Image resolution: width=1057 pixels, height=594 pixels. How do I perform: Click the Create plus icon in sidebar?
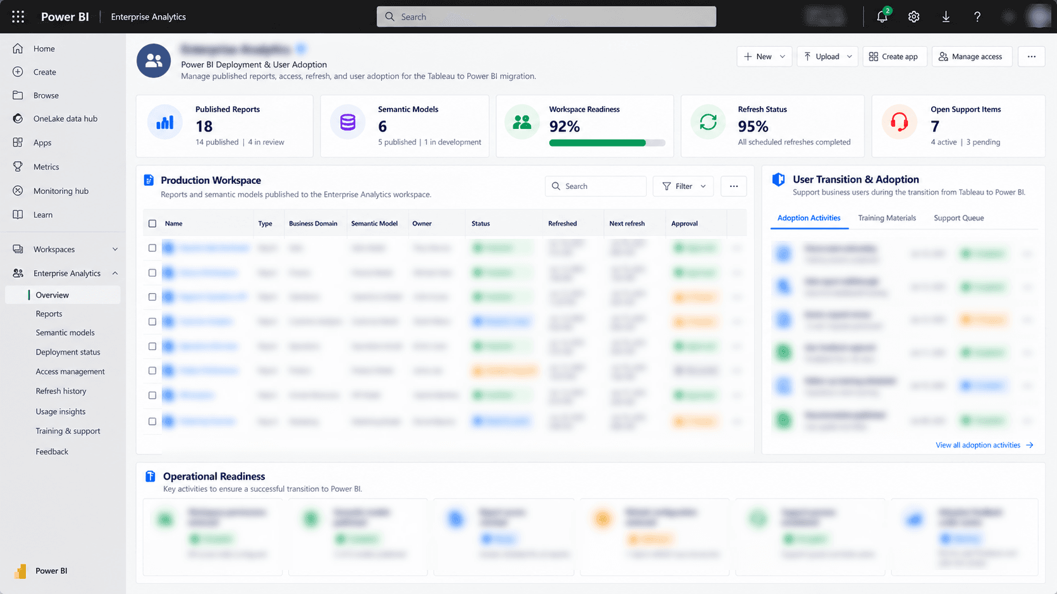click(x=18, y=72)
